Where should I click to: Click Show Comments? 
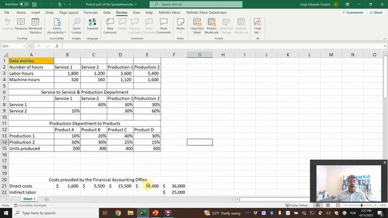(x=164, y=26)
